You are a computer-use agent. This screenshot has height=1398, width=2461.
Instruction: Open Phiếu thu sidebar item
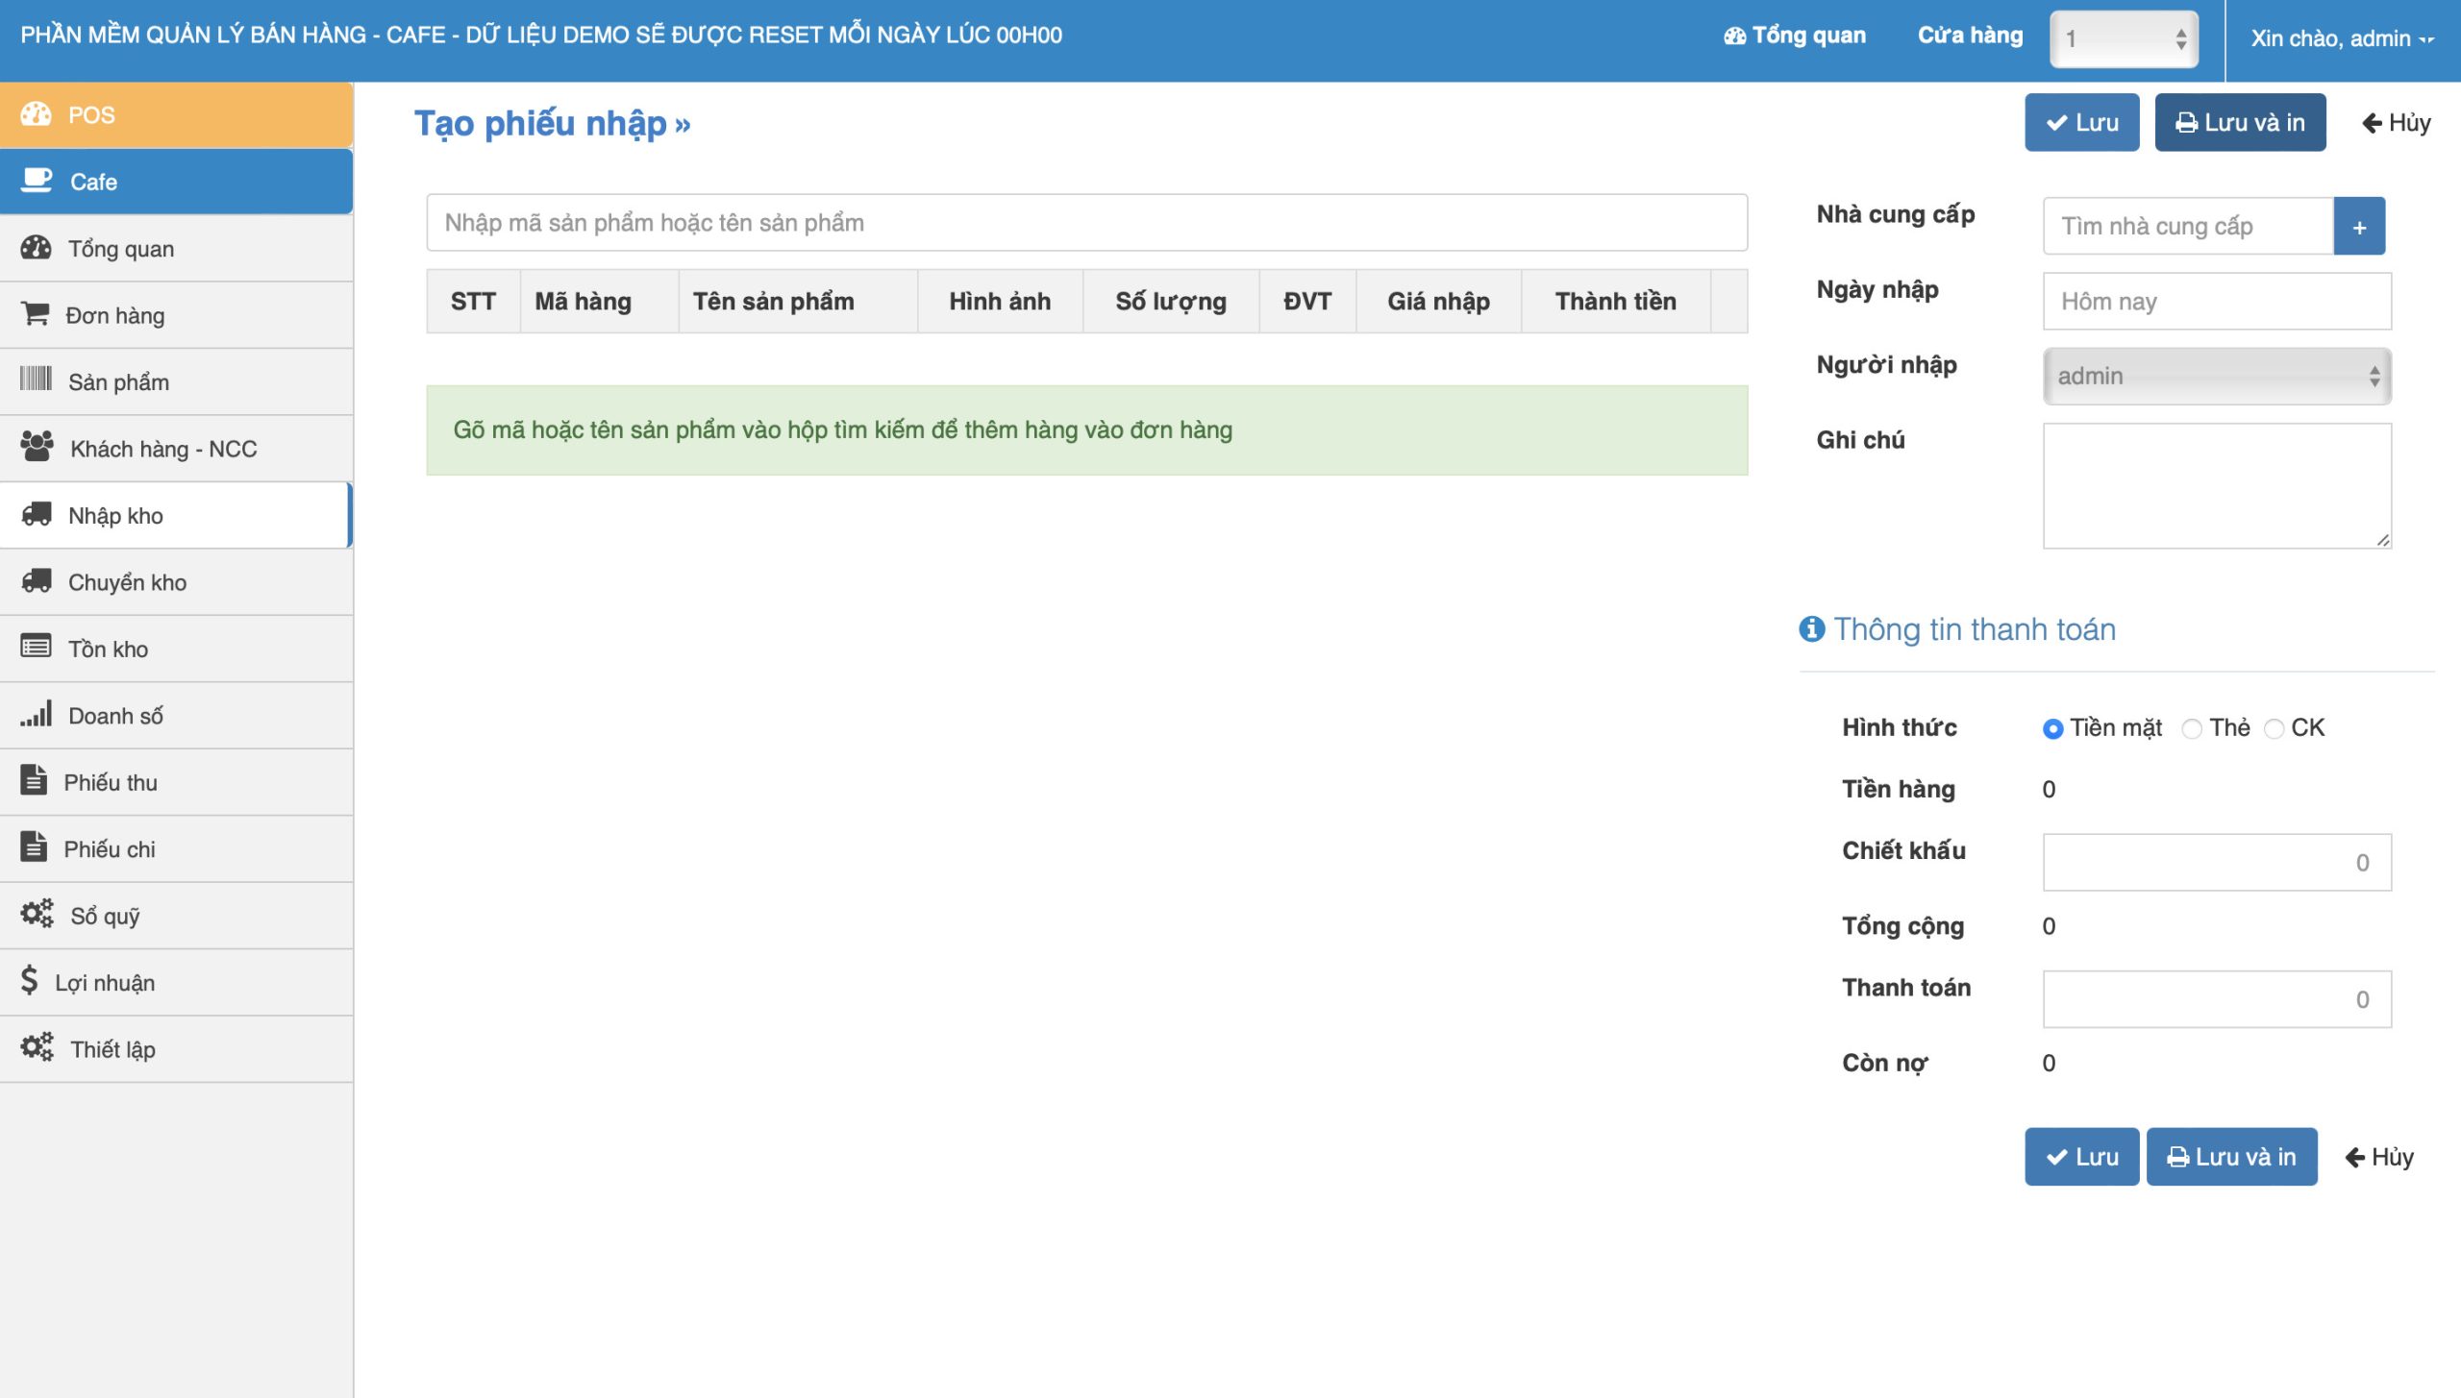click(111, 782)
